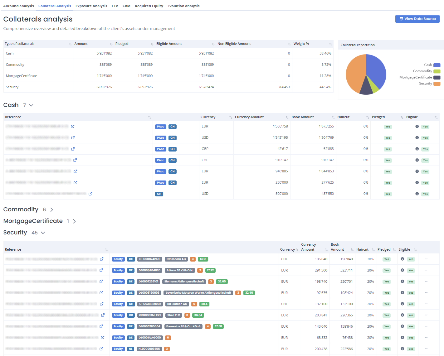Click the Siemens Aktiengesellschaft tag

tap(184, 281)
